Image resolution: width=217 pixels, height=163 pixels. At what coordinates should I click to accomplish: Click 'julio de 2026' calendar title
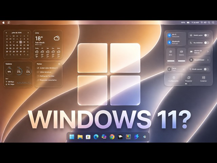tap(17, 33)
